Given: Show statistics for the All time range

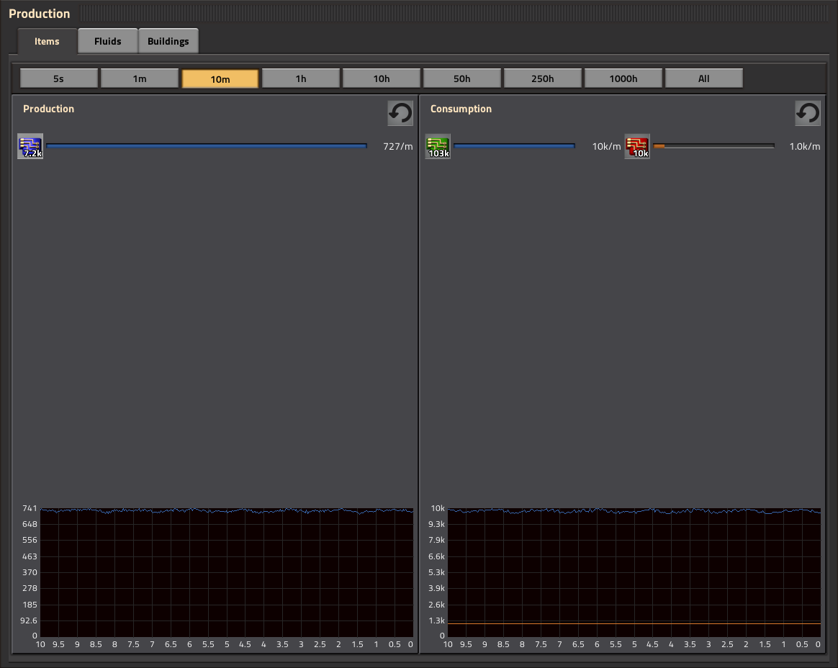Looking at the screenshot, I should (704, 78).
